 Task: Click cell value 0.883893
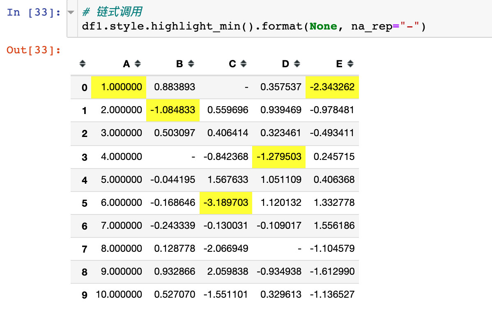[x=175, y=87]
